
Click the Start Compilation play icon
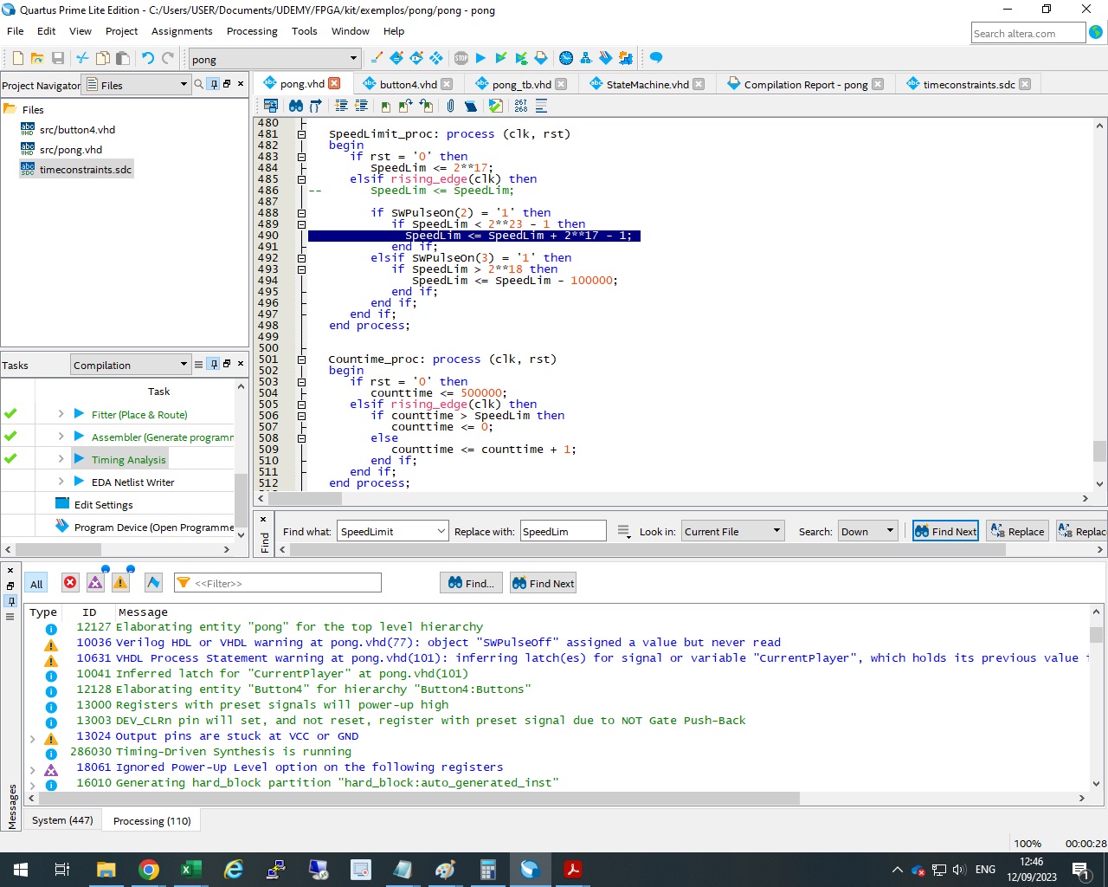pyautogui.click(x=480, y=58)
